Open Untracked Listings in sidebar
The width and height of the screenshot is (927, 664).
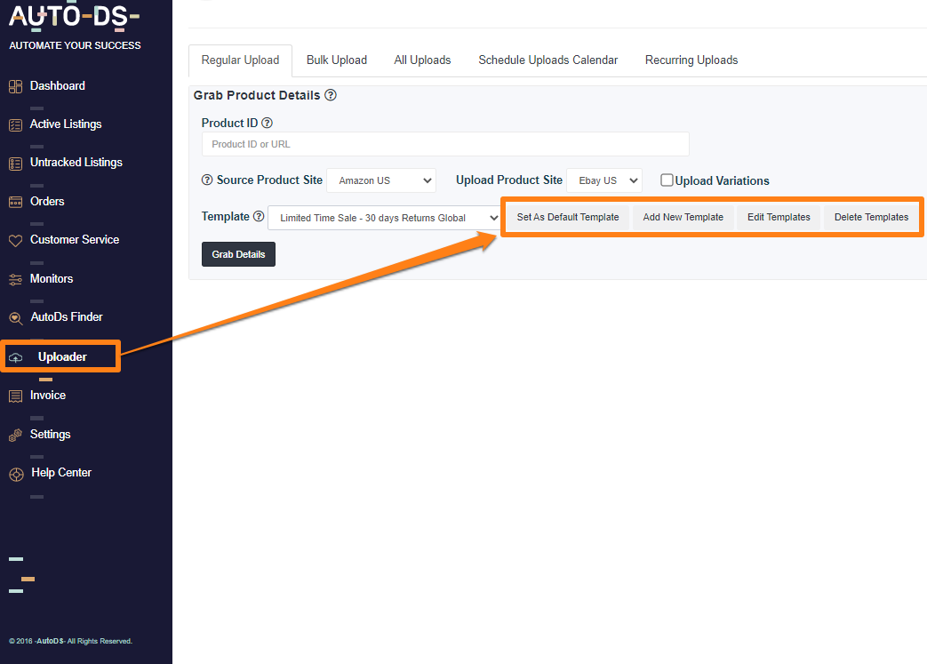pos(76,163)
